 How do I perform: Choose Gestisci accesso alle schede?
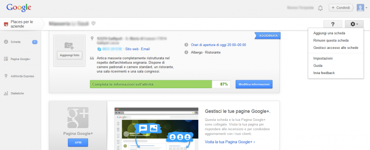[336, 47]
